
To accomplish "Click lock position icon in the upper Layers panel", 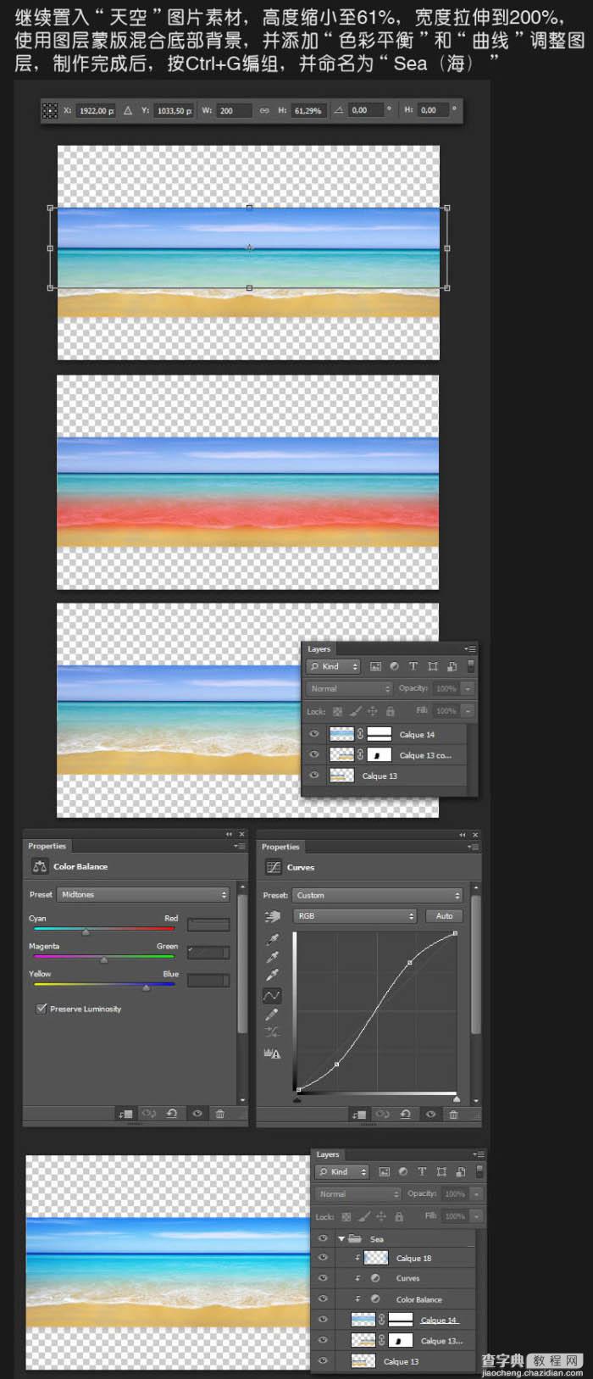I will (372, 711).
